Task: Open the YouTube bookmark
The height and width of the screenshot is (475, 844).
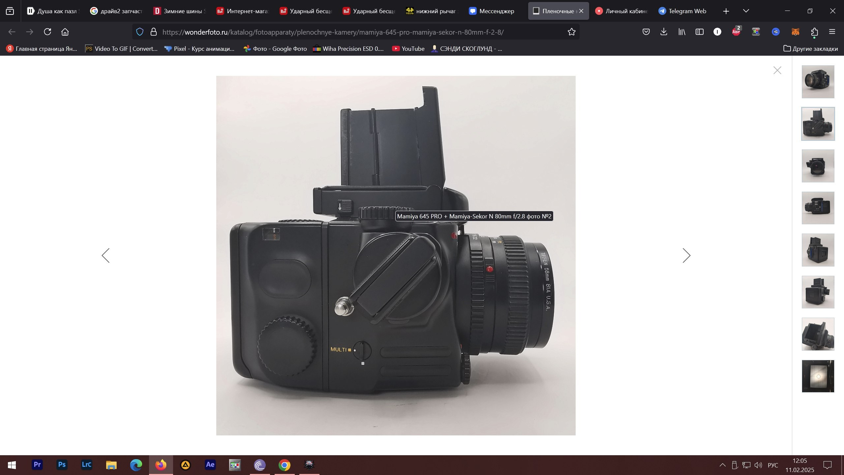Action: (408, 48)
